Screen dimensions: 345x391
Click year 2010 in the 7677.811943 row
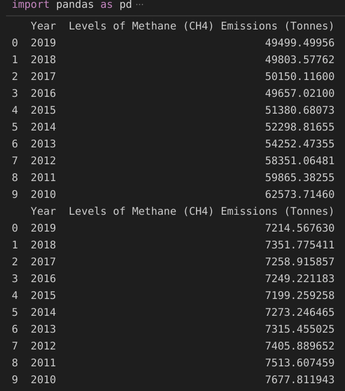(43, 380)
